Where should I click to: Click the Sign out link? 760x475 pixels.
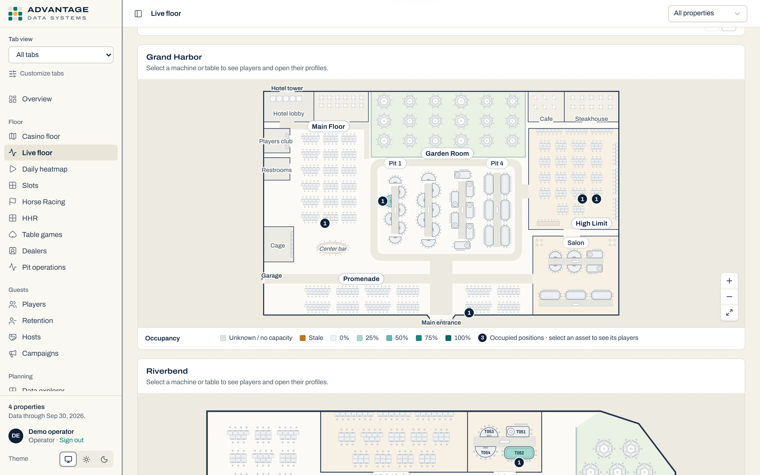click(x=72, y=440)
